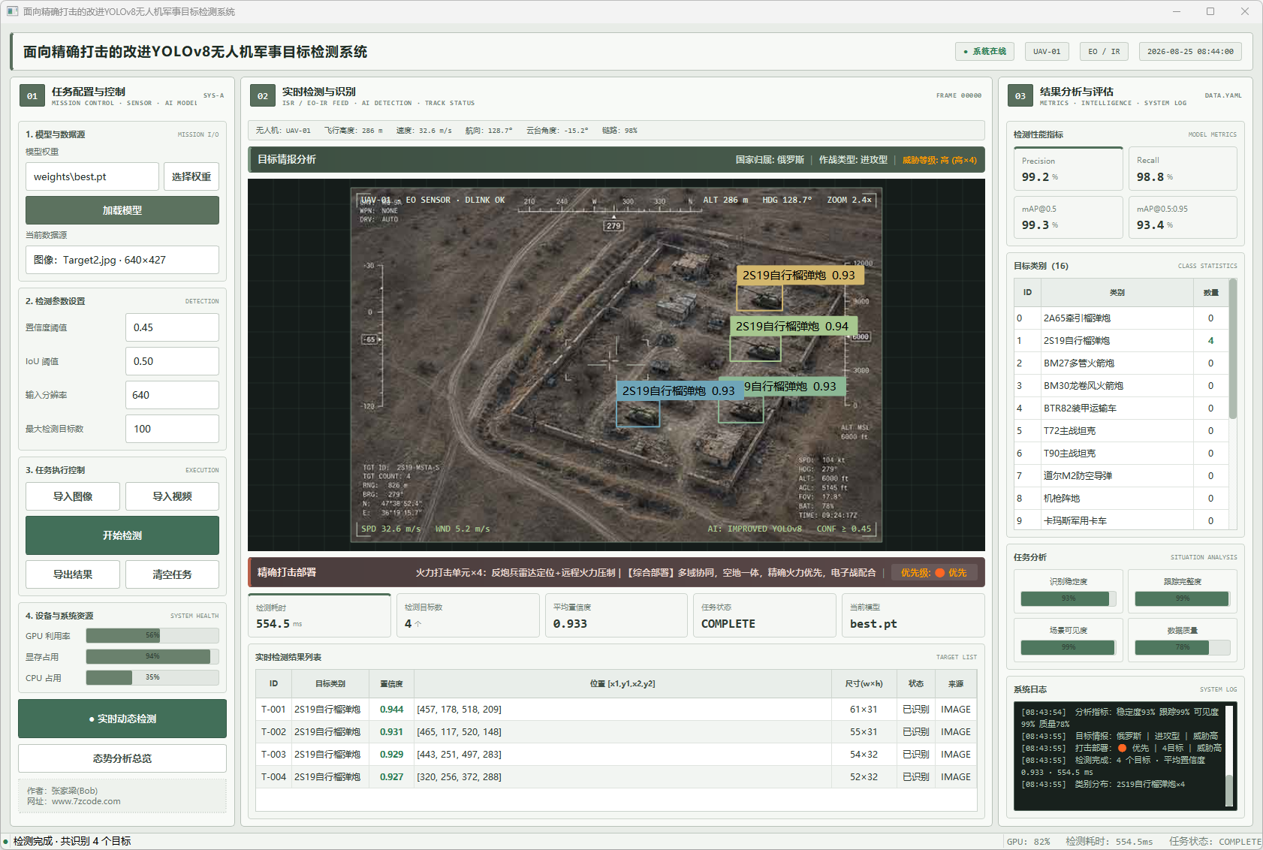The width and height of the screenshot is (1263, 850).
Task: Click the 导出结果 button
Action: click(x=73, y=574)
